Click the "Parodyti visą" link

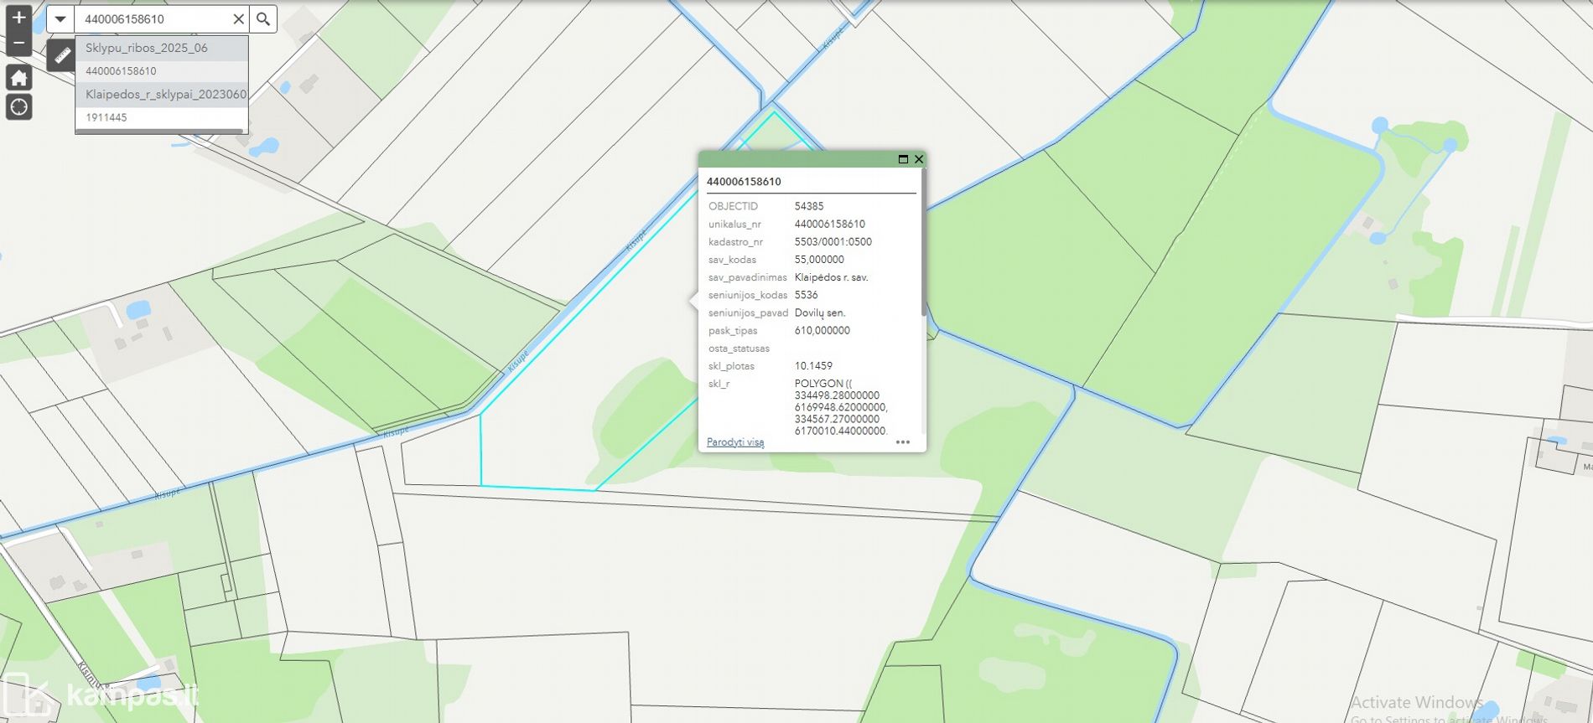[735, 442]
